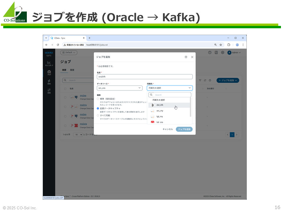Click the address bar showing host098:8181/jobs.rst
The height and width of the screenshot is (212, 283).
pos(144,45)
